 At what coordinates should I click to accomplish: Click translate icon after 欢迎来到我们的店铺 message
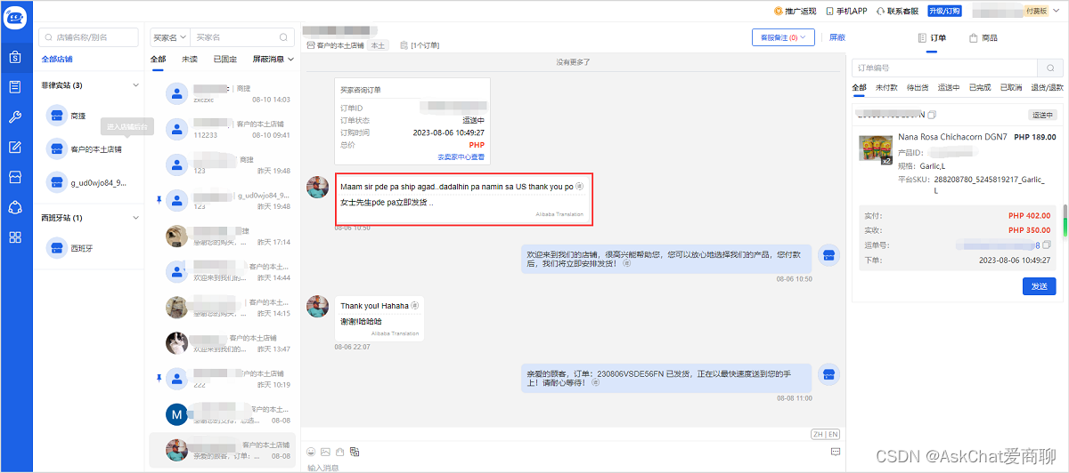click(x=626, y=263)
